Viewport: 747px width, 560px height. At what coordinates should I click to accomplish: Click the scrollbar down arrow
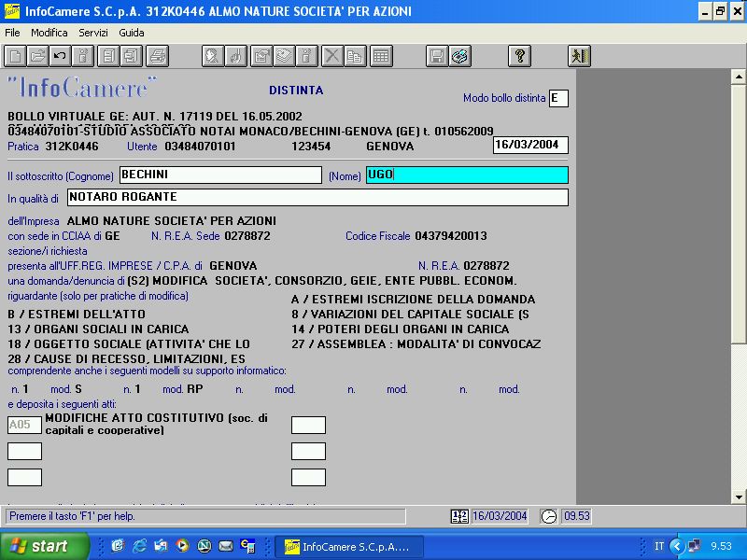click(739, 497)
